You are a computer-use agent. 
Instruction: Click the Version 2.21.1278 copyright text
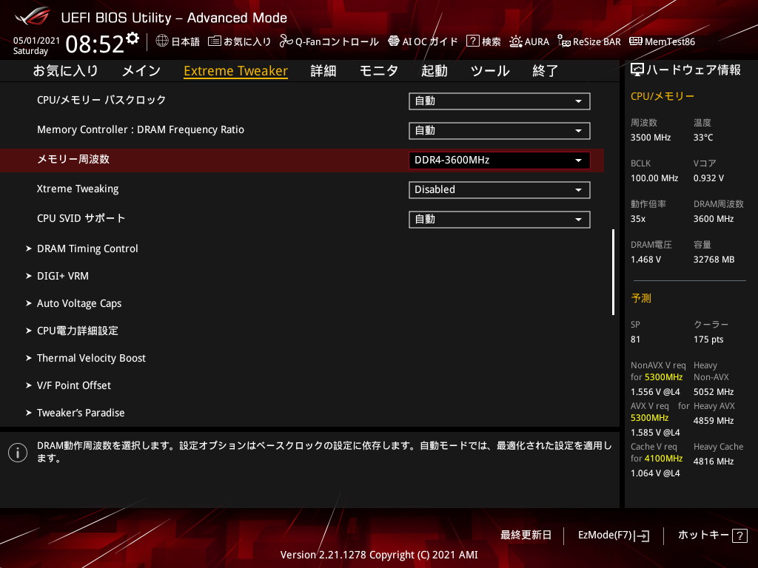point(379,555)
